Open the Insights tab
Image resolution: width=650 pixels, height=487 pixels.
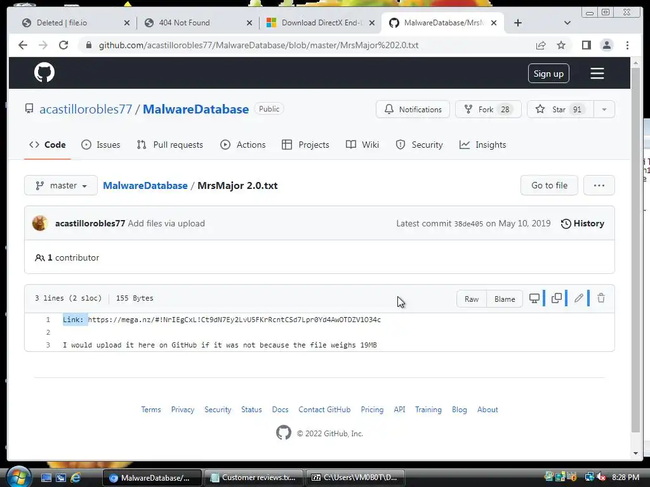[483, 145]
